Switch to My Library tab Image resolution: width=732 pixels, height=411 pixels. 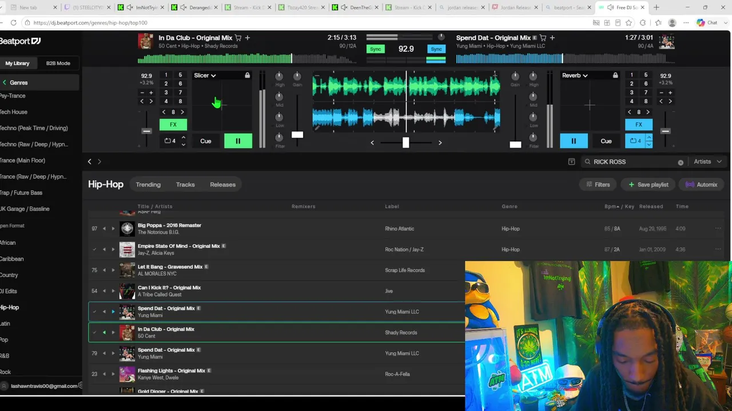click(17, 63)
